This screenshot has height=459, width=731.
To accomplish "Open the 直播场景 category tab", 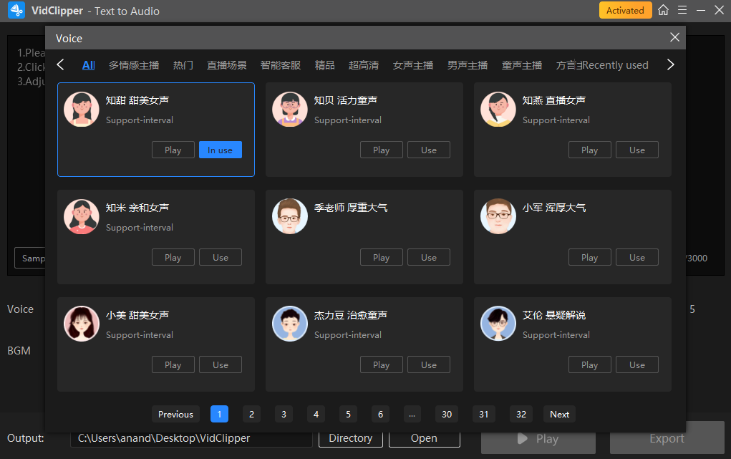I will click(227, 65).
